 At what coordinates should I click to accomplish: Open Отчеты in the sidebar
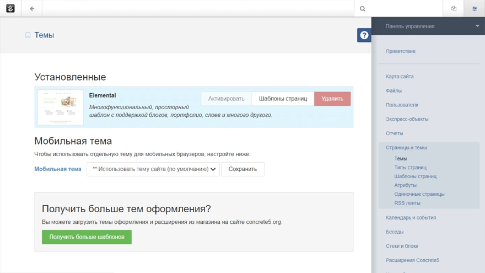click(x=394, y=133)
